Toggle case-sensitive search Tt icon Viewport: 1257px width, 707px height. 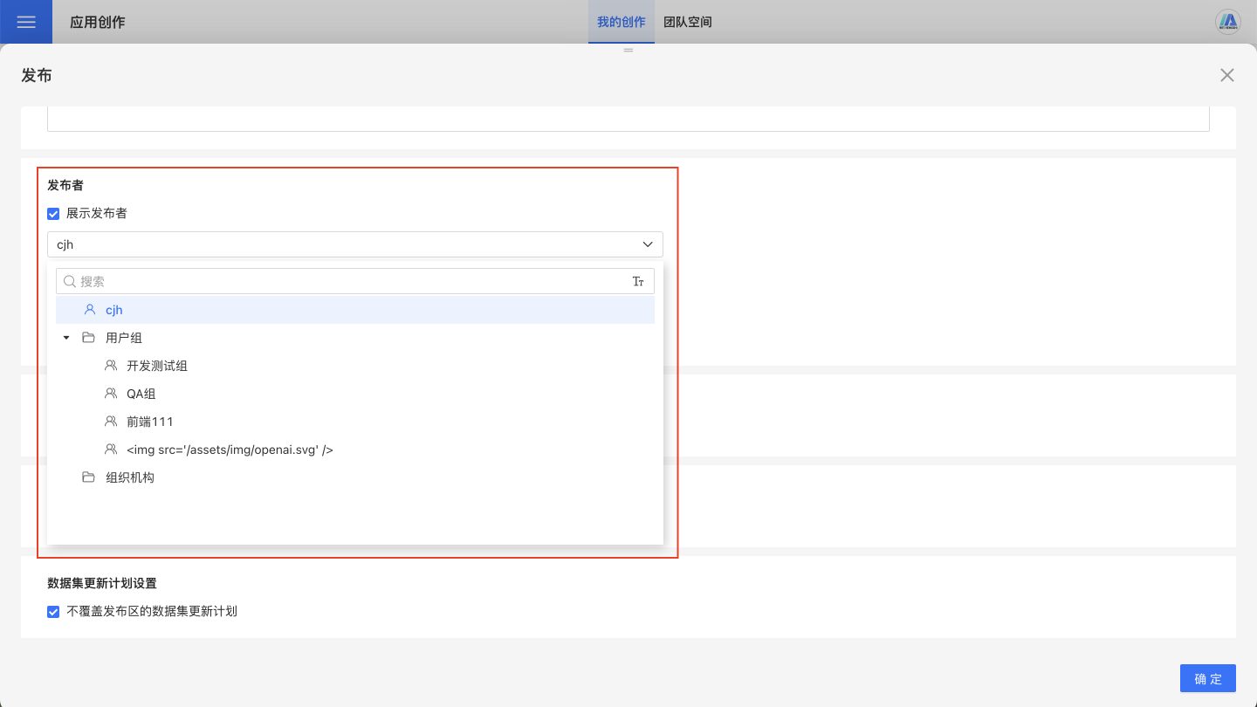[x=638, y=281]
